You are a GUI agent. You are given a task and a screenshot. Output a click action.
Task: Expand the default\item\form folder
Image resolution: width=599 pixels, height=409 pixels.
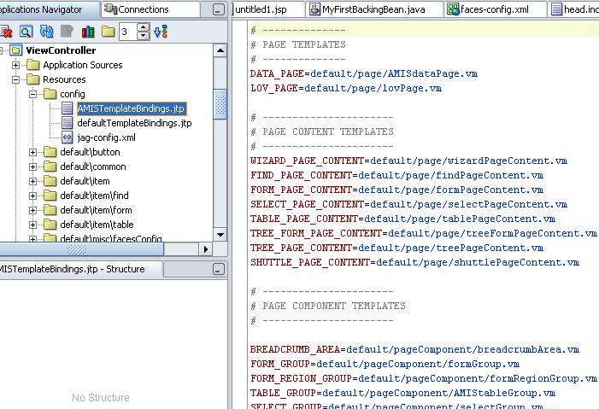pos(33,210)
